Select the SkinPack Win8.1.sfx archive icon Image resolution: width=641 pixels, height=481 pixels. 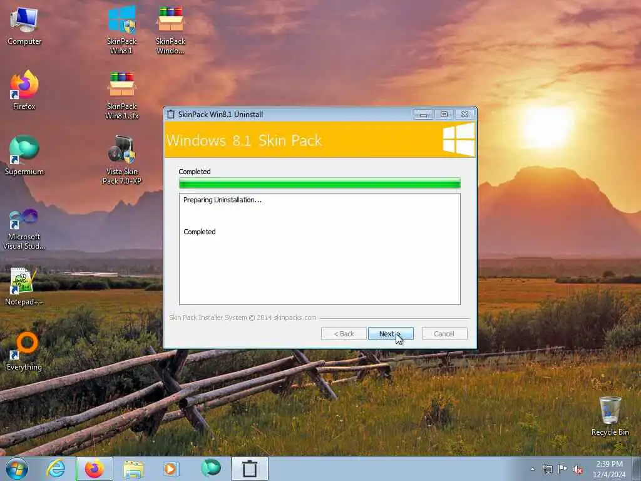pos(121,95)
